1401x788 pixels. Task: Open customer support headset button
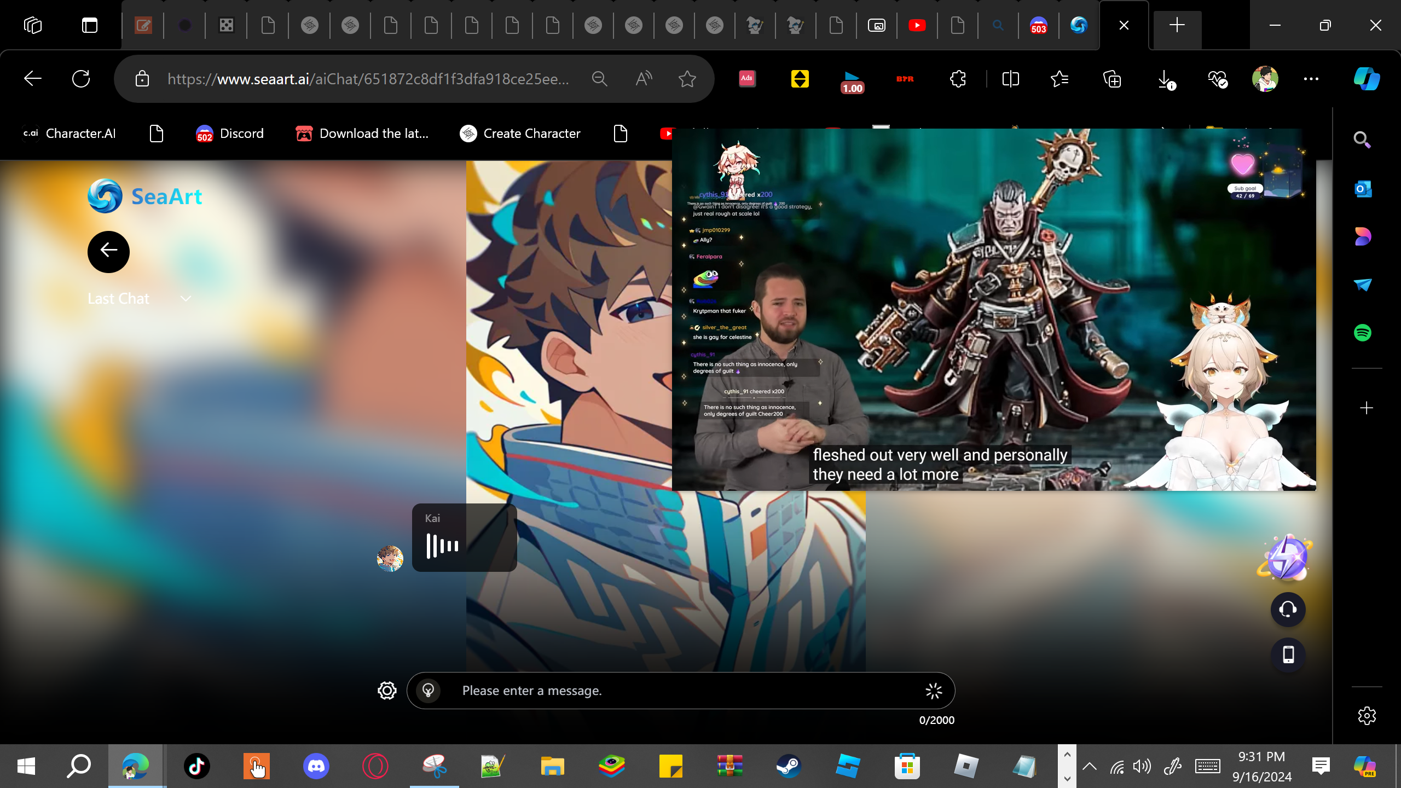1288,610
